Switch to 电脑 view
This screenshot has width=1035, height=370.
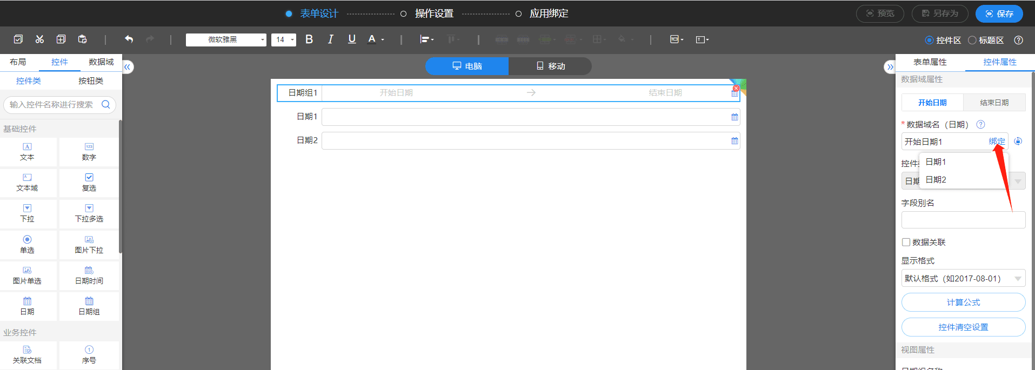(467, 66)
